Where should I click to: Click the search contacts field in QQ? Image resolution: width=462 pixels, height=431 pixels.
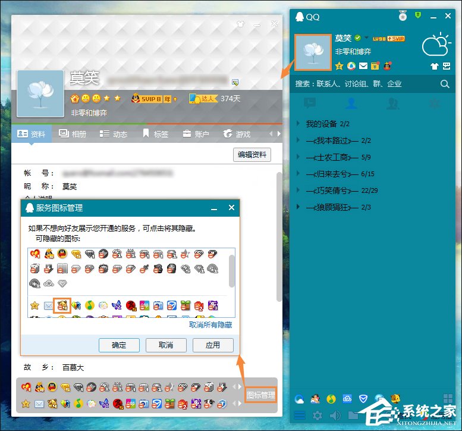[x=365, y=84]
